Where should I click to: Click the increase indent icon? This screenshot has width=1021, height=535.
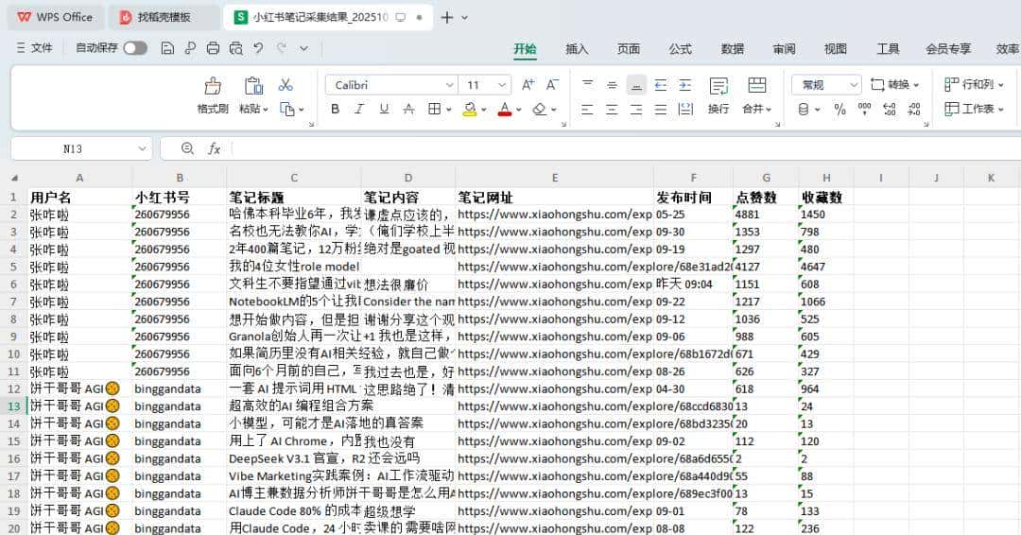pos(685,85)
